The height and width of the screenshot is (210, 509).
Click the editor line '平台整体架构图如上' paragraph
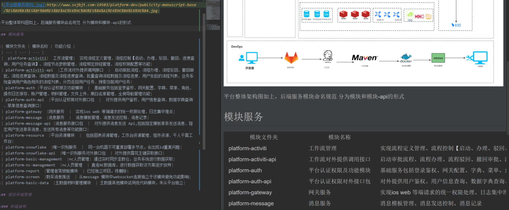coord(66,23)
